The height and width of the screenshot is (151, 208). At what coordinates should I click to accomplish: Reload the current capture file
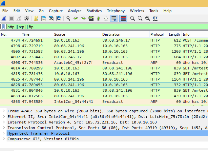(58, 18)
